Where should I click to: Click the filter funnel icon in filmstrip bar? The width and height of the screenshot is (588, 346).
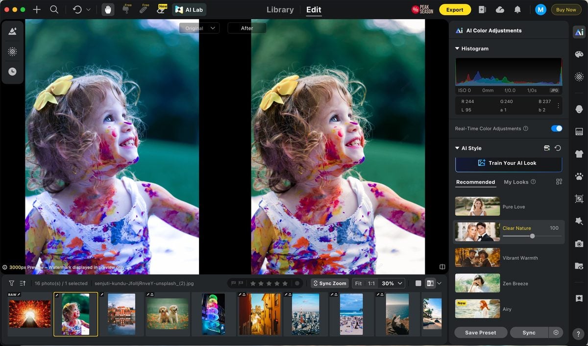(x=12, y=283)
